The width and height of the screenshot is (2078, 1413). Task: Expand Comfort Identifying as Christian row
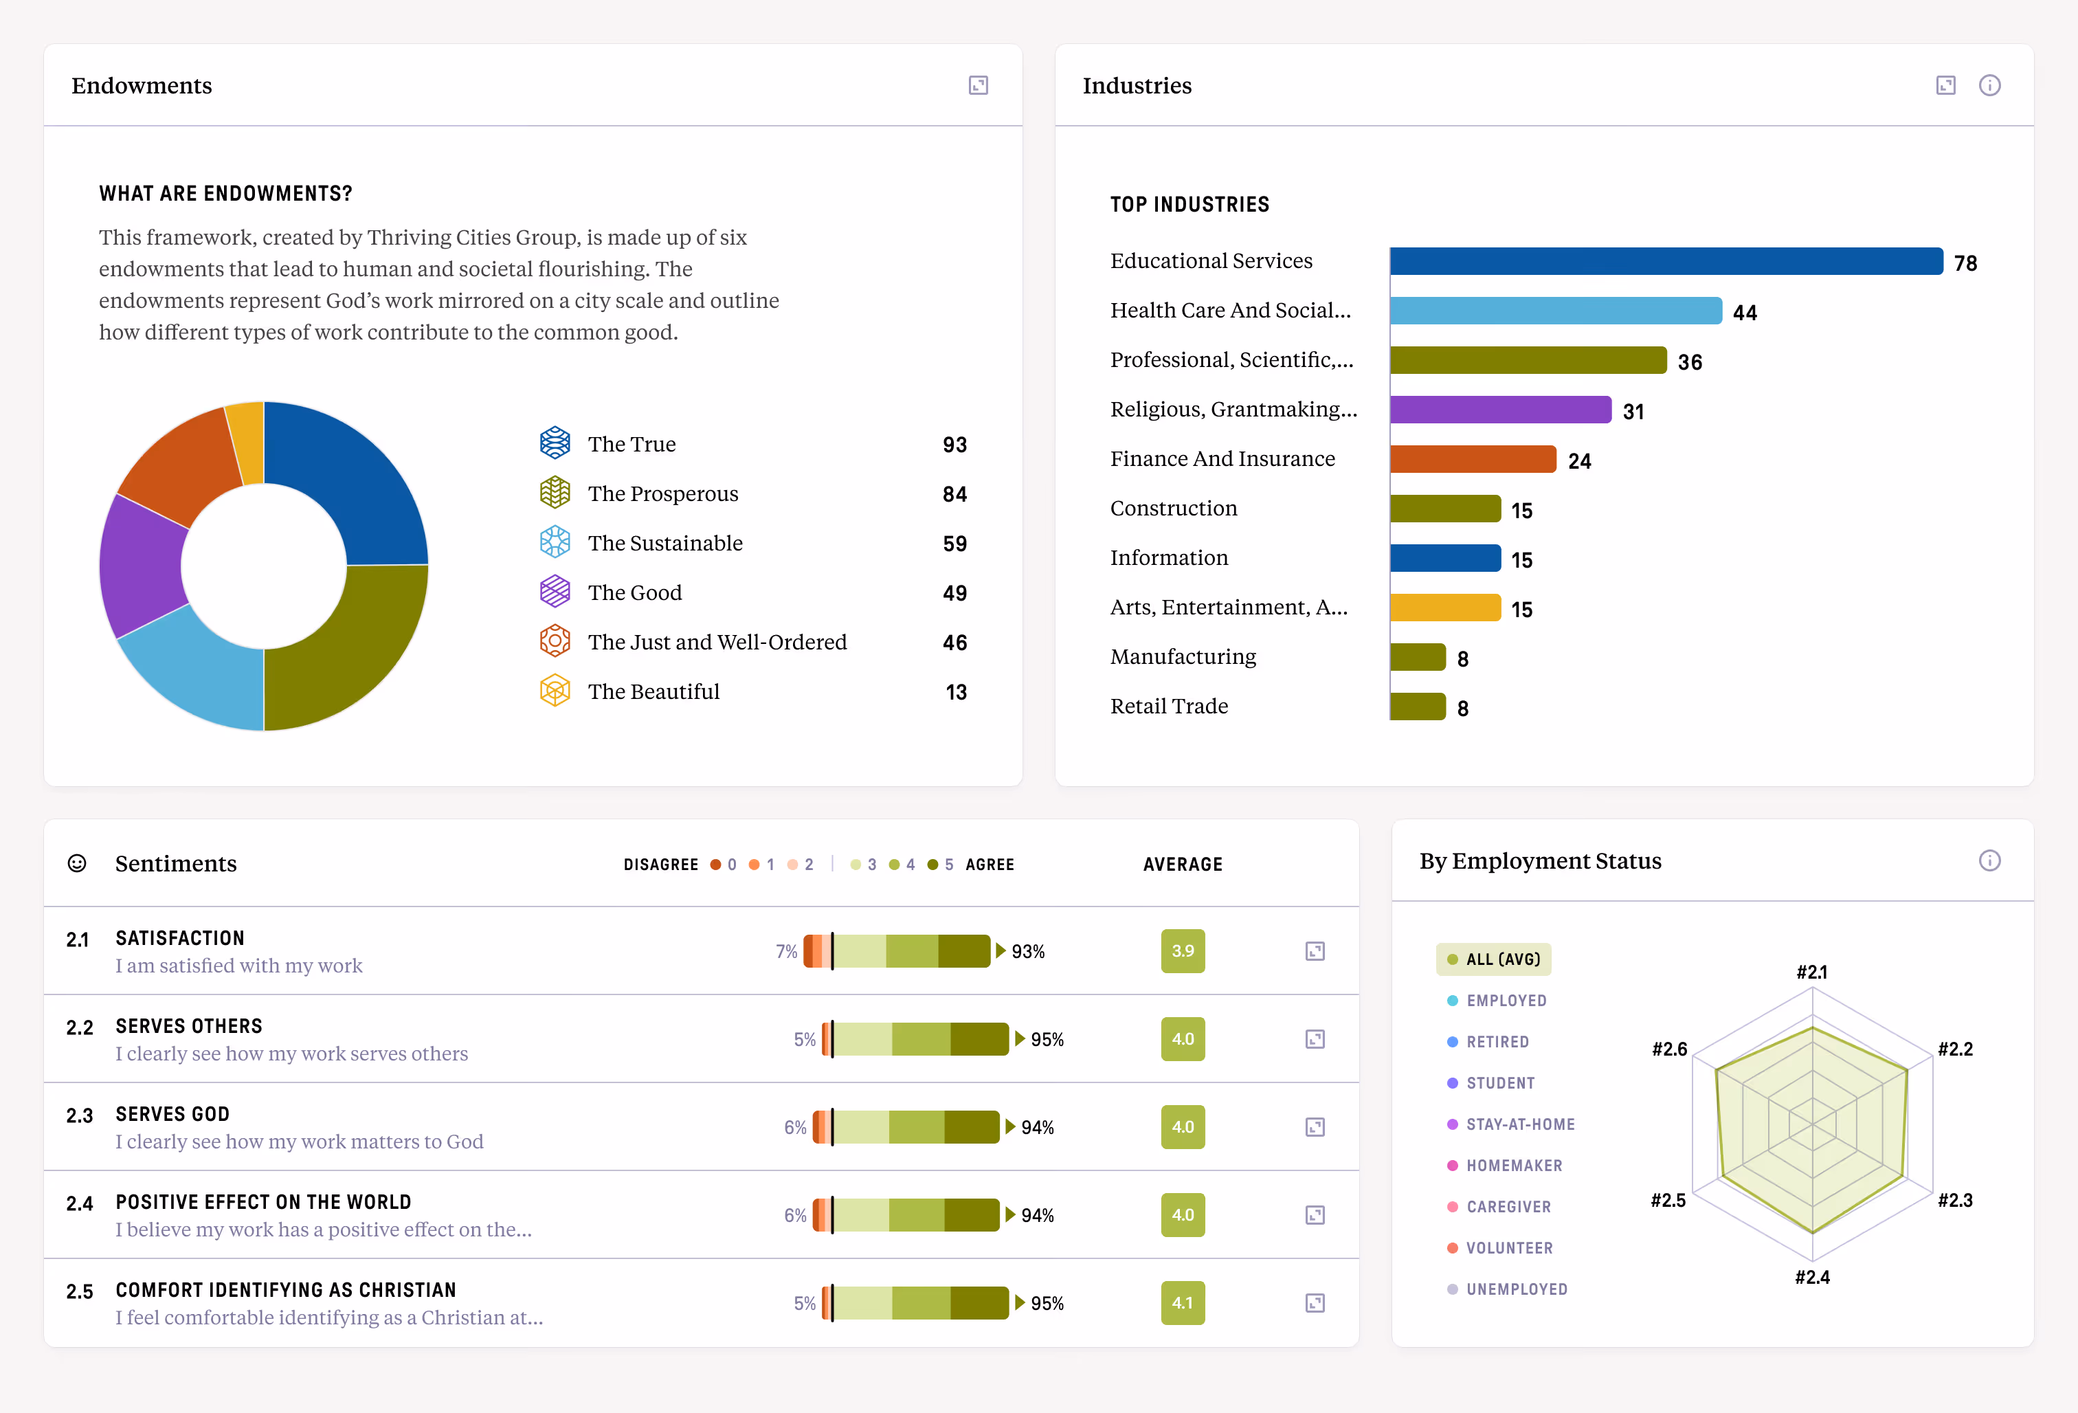point(1315,1303)
